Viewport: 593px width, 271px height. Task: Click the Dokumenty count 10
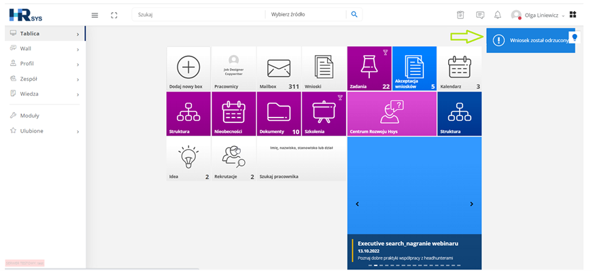click(296, 132)
